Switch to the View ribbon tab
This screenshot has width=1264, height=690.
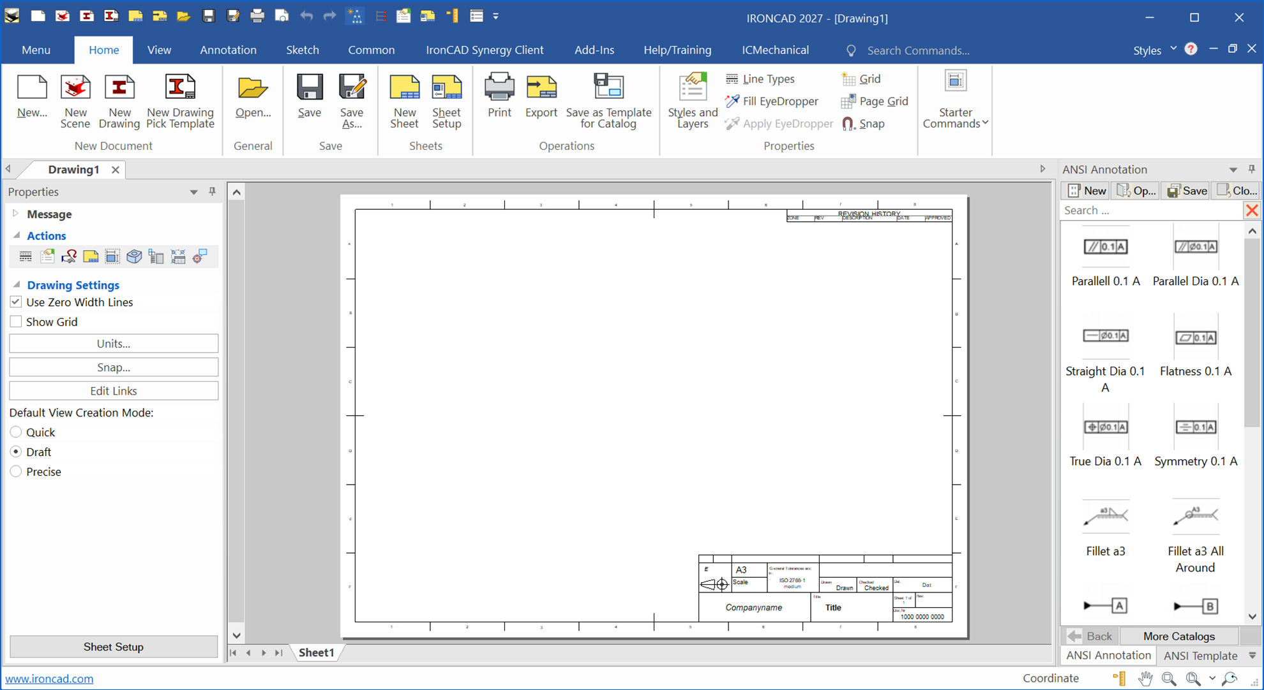click(159, 50)
